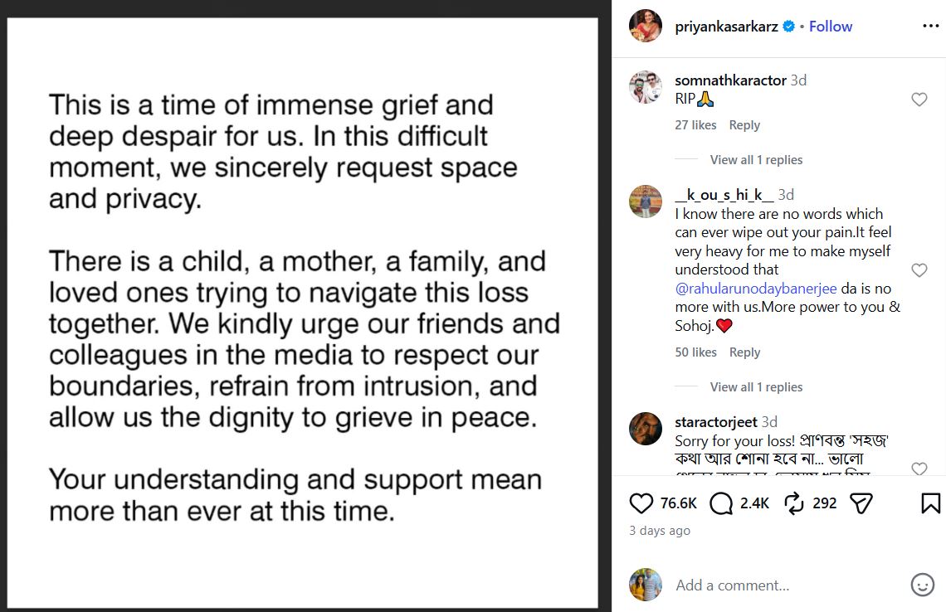
Task: View the 50 likes on __k_ou_s_hi_k__'s comment
Action: [x=695, y=352]
